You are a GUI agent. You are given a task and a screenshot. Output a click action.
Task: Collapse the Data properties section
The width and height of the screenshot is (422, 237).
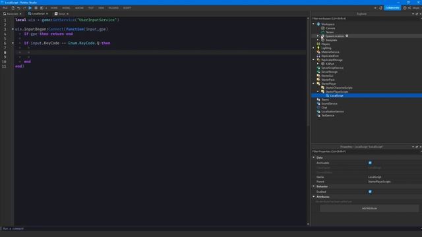[x=314, y=157]
